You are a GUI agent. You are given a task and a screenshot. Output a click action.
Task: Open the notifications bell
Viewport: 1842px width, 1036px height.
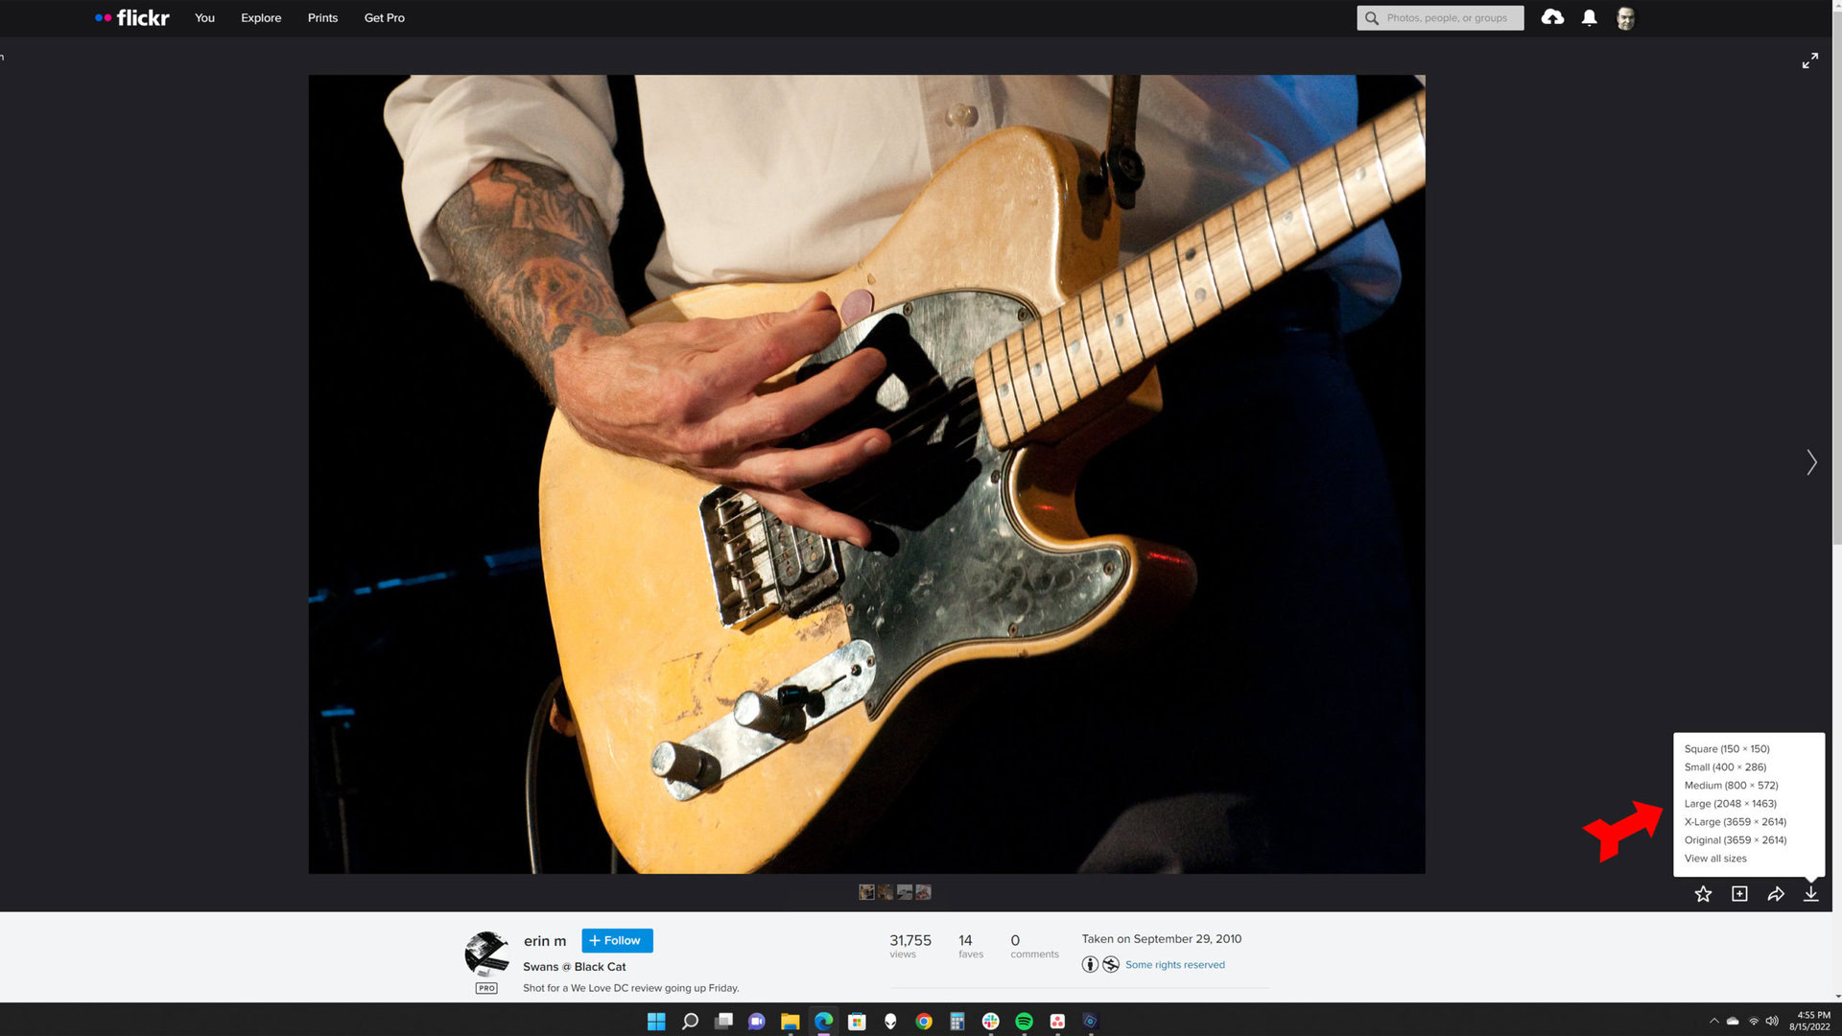point(1590,17)
